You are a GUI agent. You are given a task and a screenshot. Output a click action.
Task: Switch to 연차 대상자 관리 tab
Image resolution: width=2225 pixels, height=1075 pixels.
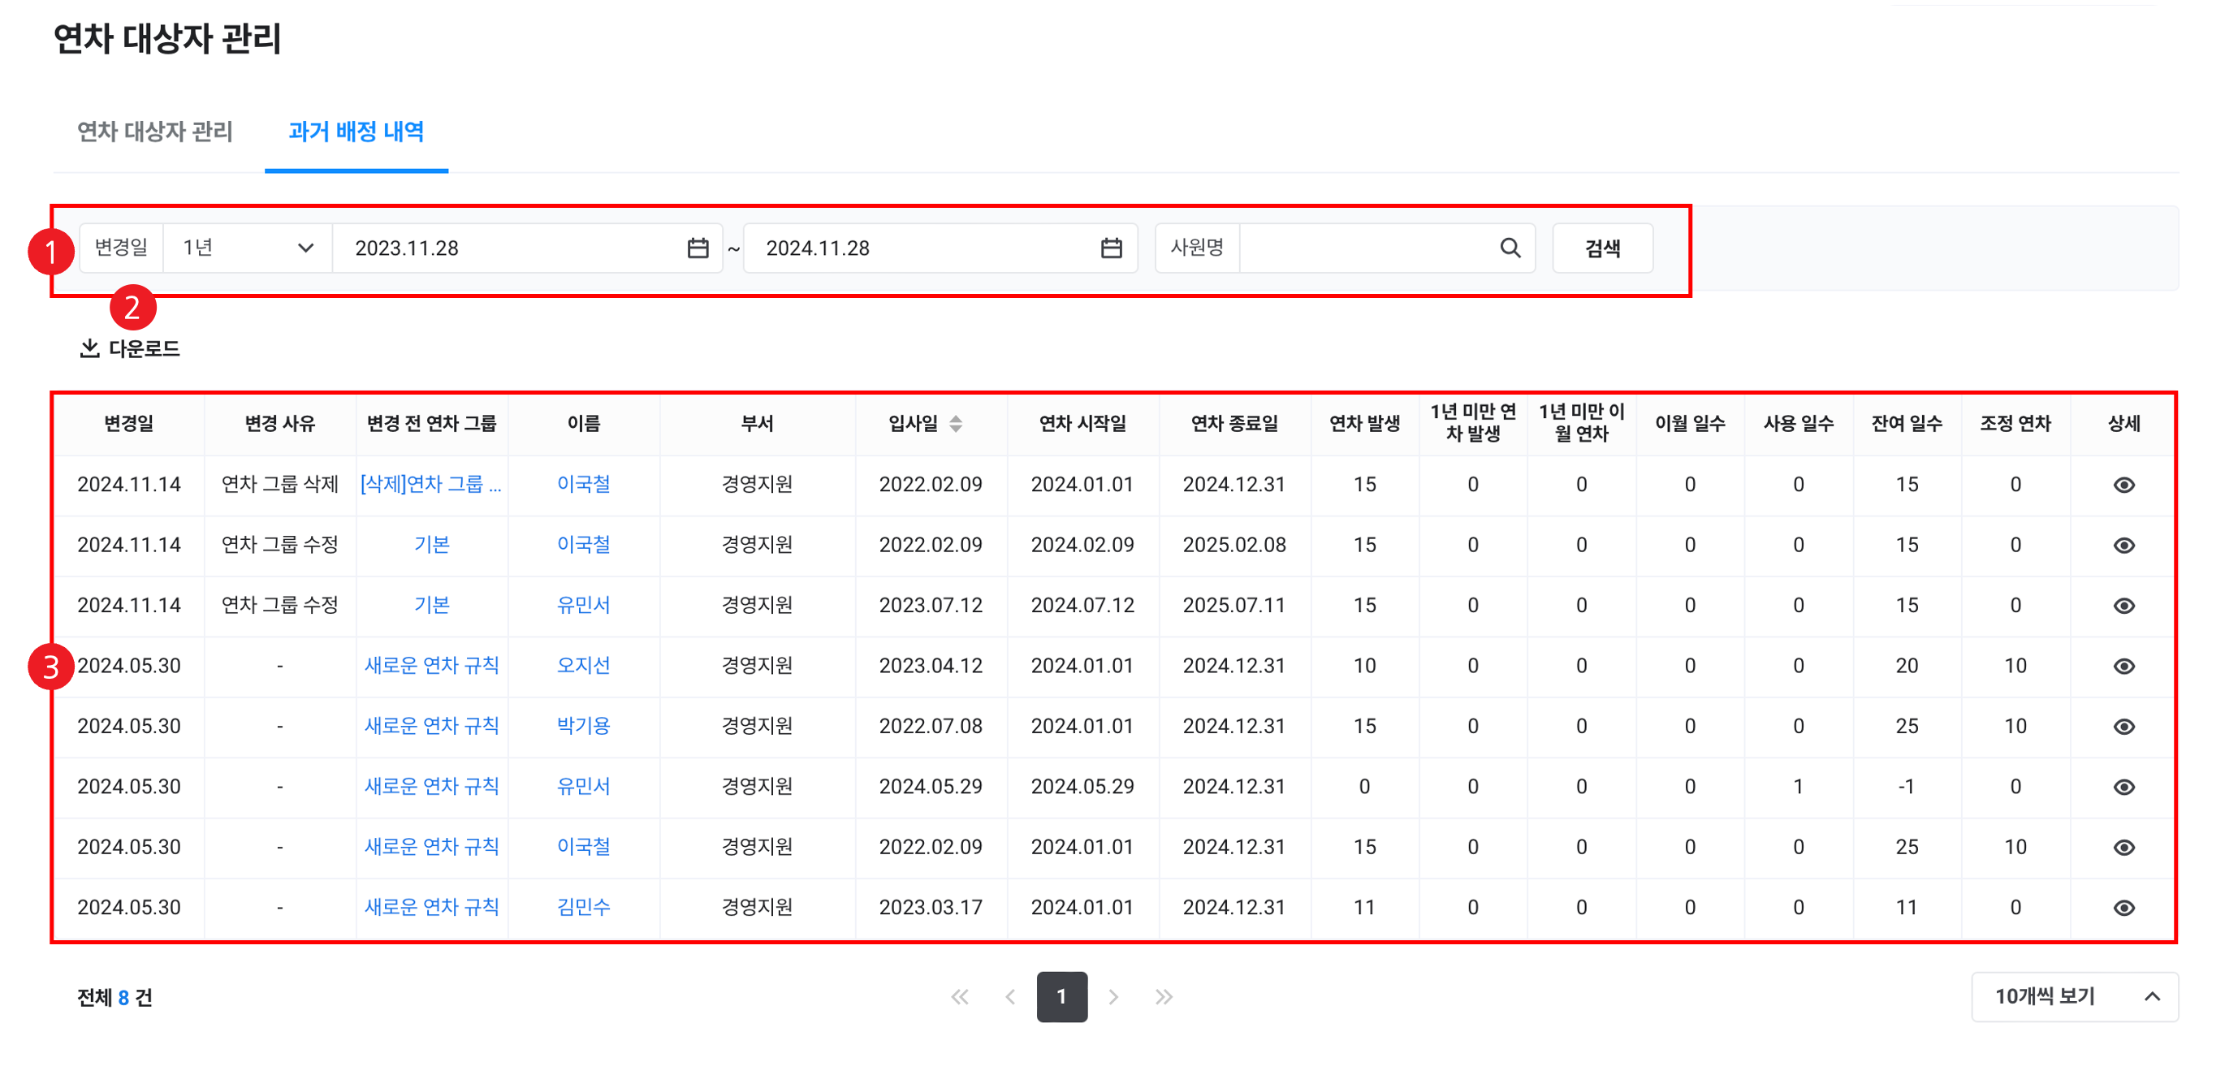pos(154,132)
